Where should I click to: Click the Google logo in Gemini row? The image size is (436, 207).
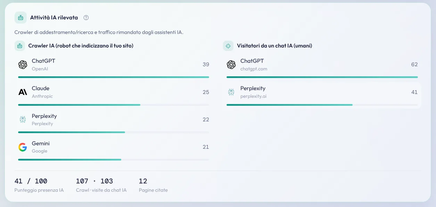(x=23, y=147)
